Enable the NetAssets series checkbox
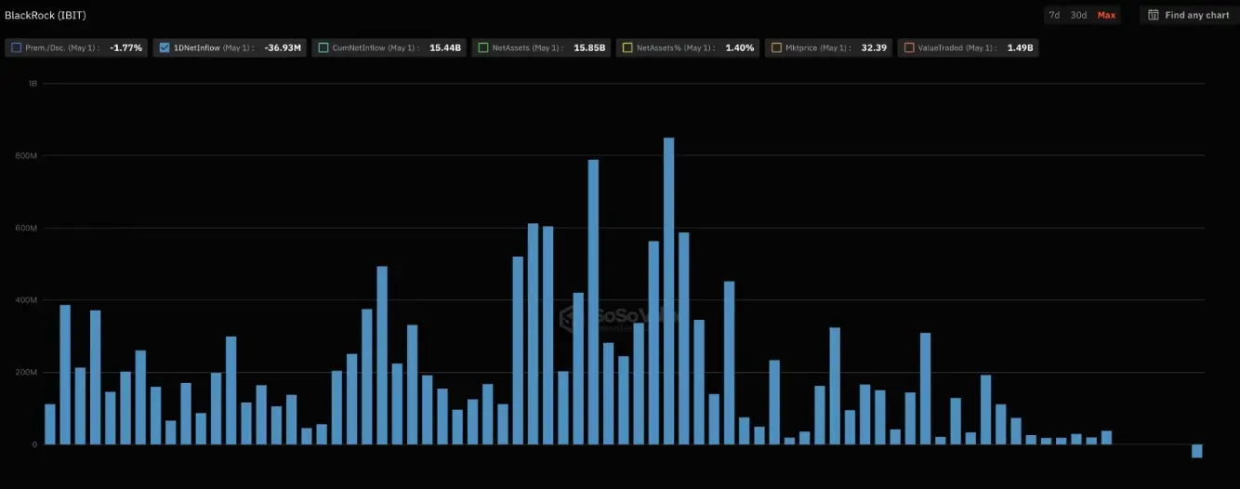Viewport: 1240px width, 489px height. (x=482, y=47)
